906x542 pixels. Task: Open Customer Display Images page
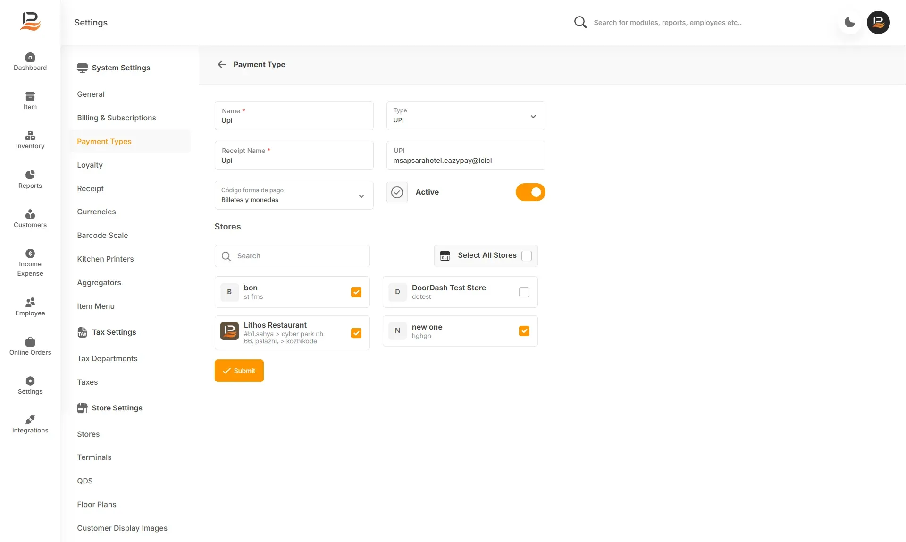122,528
